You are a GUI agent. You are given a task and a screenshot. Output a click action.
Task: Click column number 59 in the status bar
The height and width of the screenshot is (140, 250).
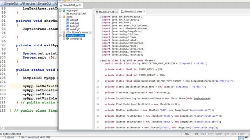pos(196,134)
